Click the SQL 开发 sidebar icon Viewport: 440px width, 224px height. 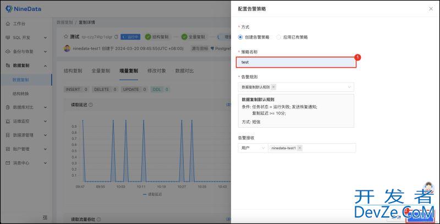click(x=8, y=37)
